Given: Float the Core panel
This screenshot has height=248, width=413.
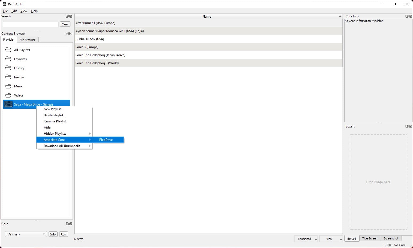Looking at the screenshot, I should coord(67,224).
